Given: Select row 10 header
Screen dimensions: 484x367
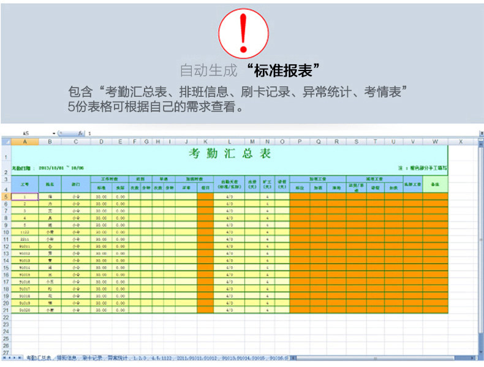Looking at the screenshot, I should [6, 232].
